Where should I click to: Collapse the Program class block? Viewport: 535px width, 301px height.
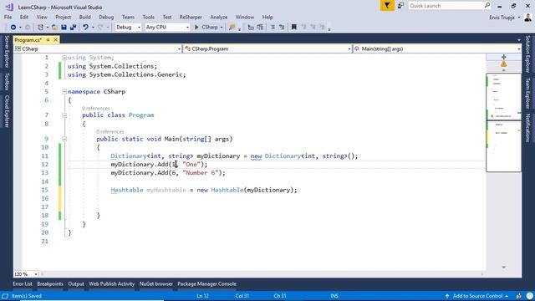pyautogui.click(x=64, y=115)
